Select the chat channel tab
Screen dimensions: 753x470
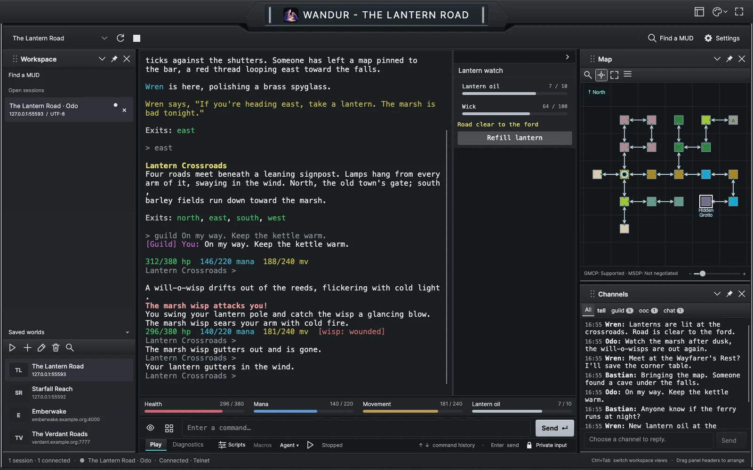(x=673, y=311)
